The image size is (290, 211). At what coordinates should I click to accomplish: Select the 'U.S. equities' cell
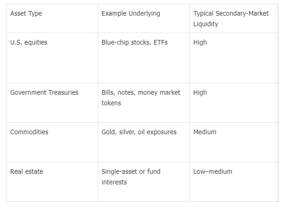coord(29,42)
